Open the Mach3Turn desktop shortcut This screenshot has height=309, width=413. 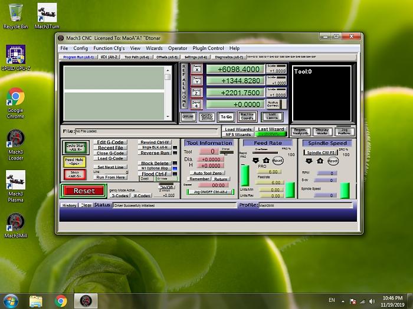tap(47, 16)
